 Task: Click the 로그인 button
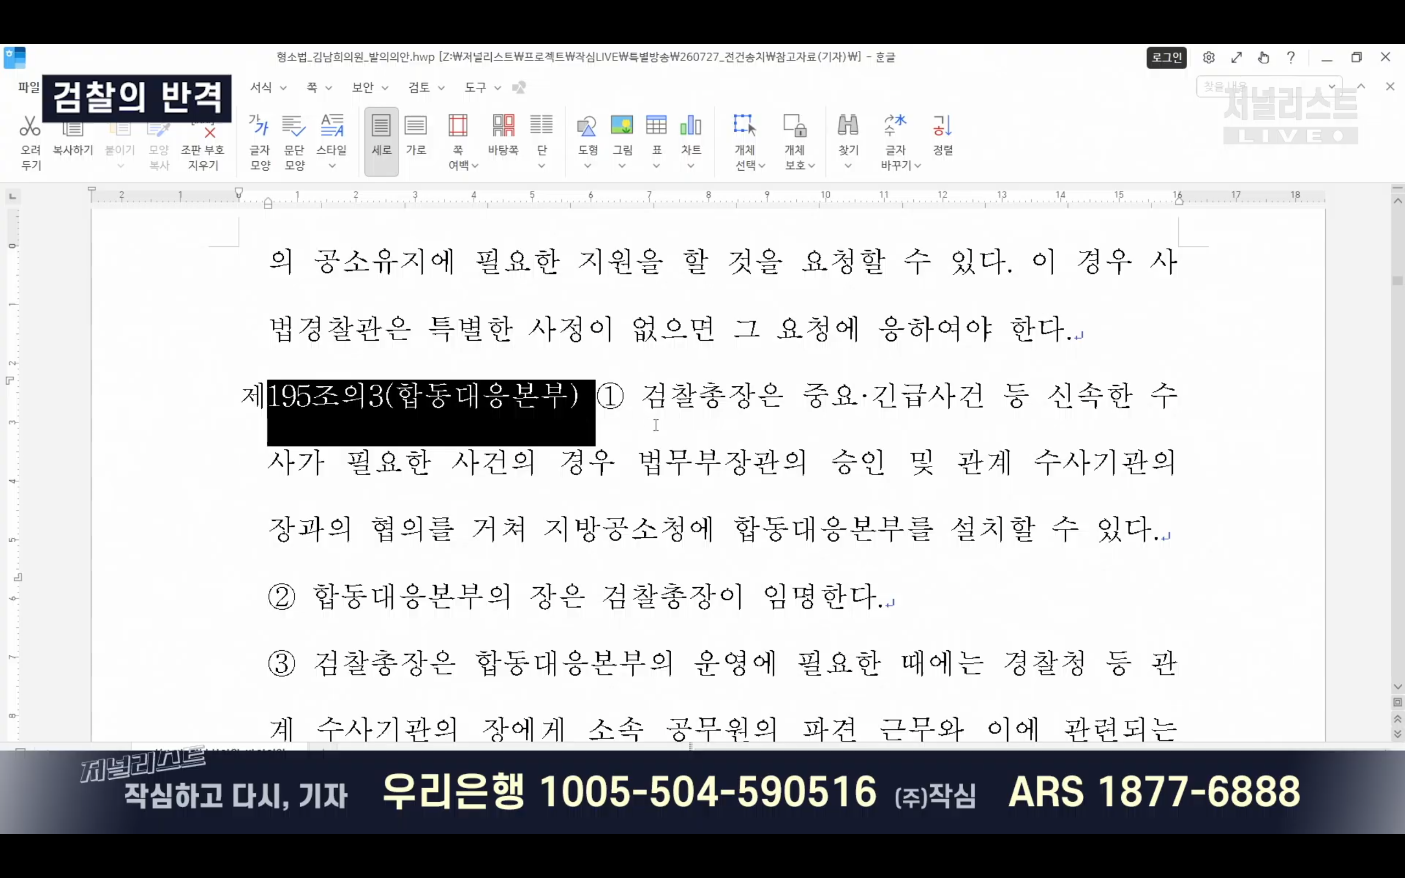[x=1166, y=58]
